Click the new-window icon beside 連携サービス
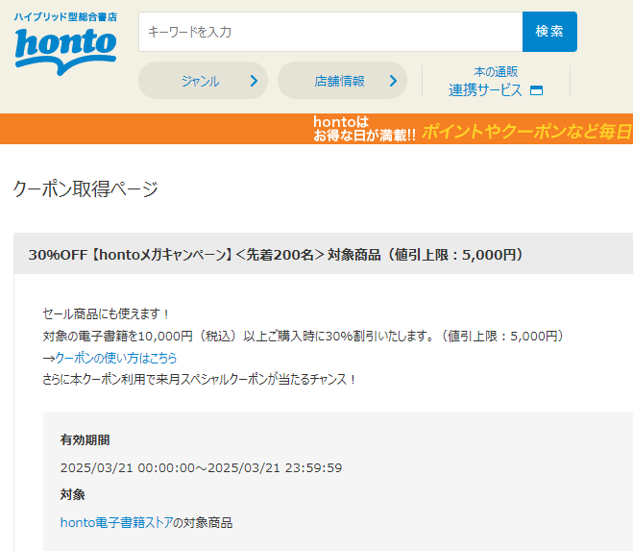Image resolution: width=633 pixels, height=551 pixels. point(536,90)
